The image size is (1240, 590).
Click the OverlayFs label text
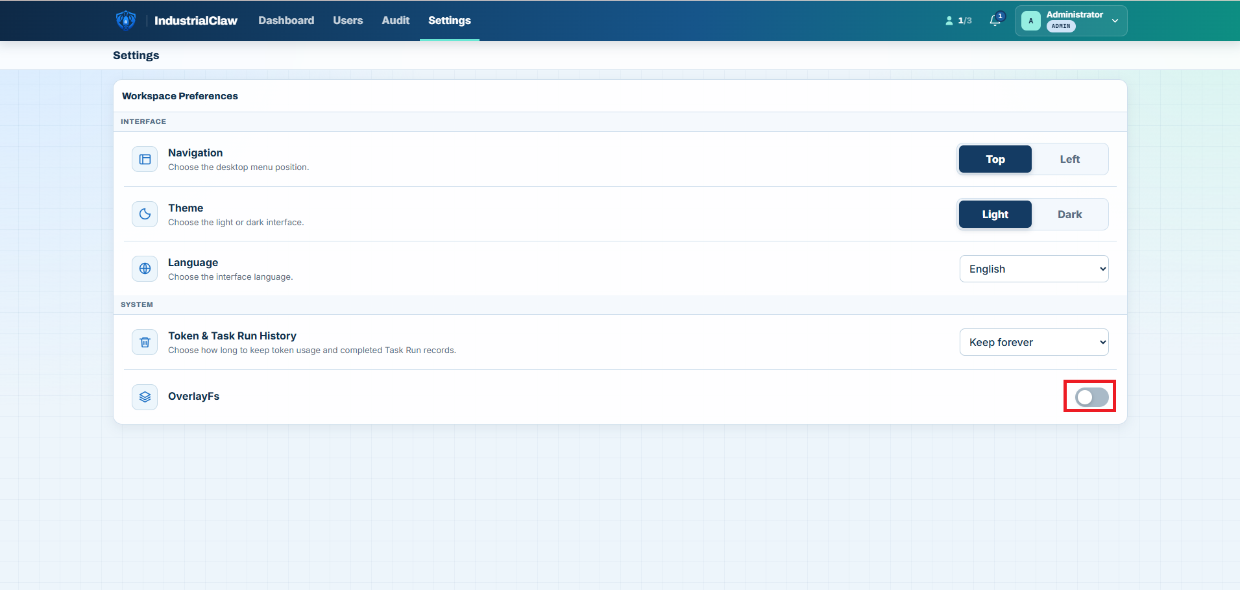click(193, 396)
